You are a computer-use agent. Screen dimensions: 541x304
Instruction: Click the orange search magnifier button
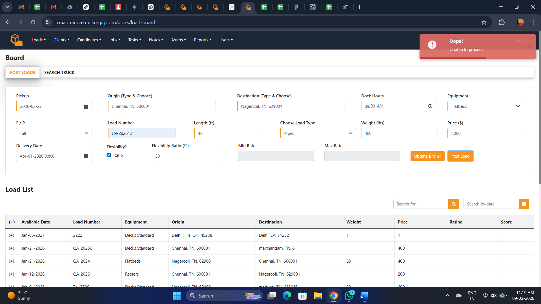coord(453,204)
